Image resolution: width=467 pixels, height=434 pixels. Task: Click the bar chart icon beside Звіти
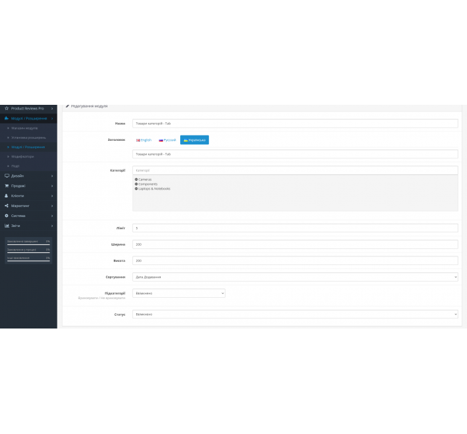pyautogui.click(x=7, y=226)
